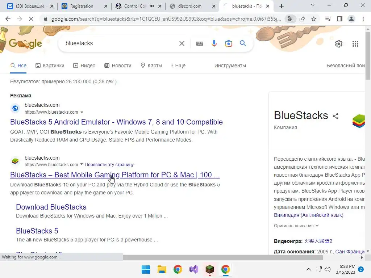The height and width of the screenshot is (278, 371).
Task: Expand 'Оригинал описания' section
Action: [296, 226]
